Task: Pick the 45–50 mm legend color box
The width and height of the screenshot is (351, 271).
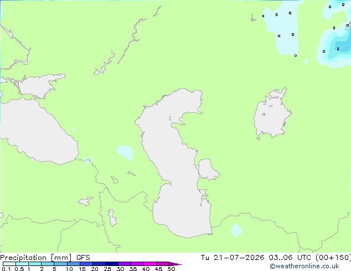Action: point(163,264)
